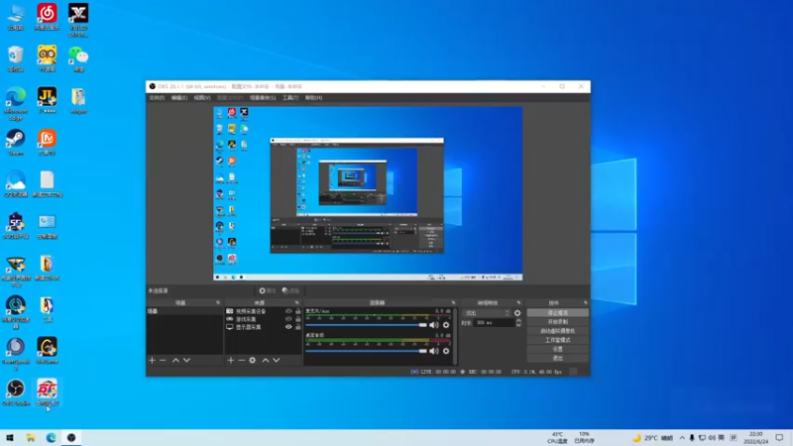Move scene up with the up arrow
This screenshot has height=446, width=793.
pos(175,360)
